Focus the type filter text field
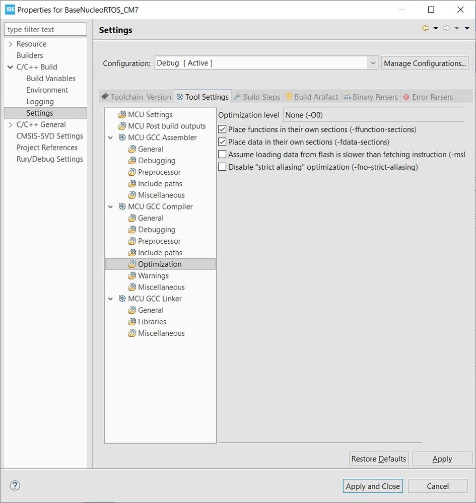This screenshot has width=476, height=503. (x=45, y=29)
